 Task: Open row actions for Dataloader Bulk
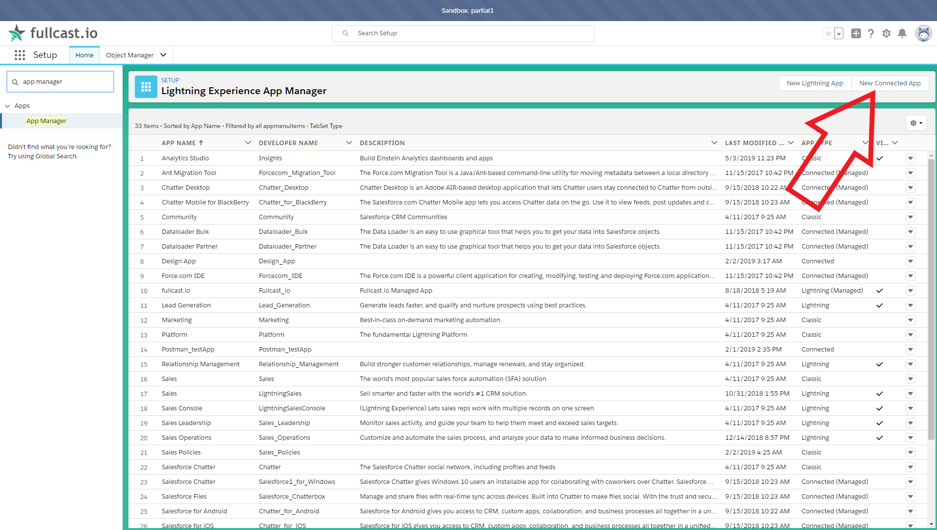pos(911,232)
